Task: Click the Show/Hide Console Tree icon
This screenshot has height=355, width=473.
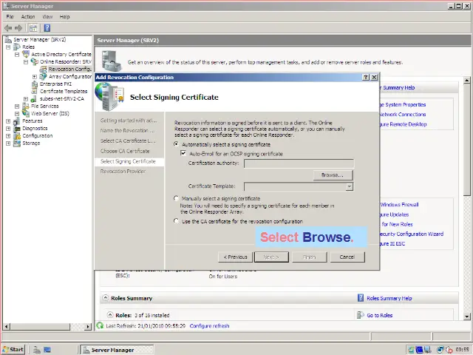Action: click(33, 27)
